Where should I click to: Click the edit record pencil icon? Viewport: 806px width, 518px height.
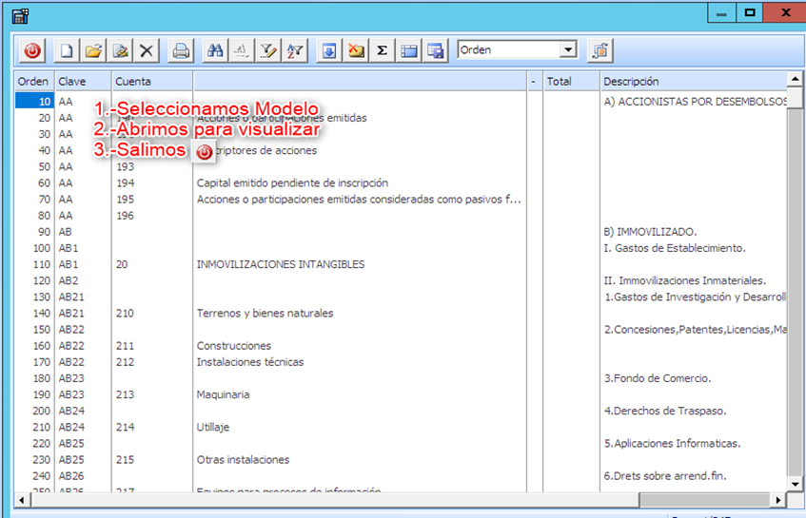pyautogui.click(x=120, y=50)
